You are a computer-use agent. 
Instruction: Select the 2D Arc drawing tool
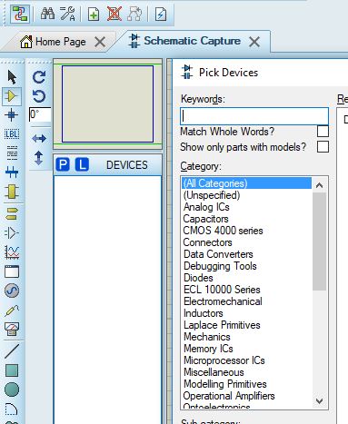[x=12, y=409]
